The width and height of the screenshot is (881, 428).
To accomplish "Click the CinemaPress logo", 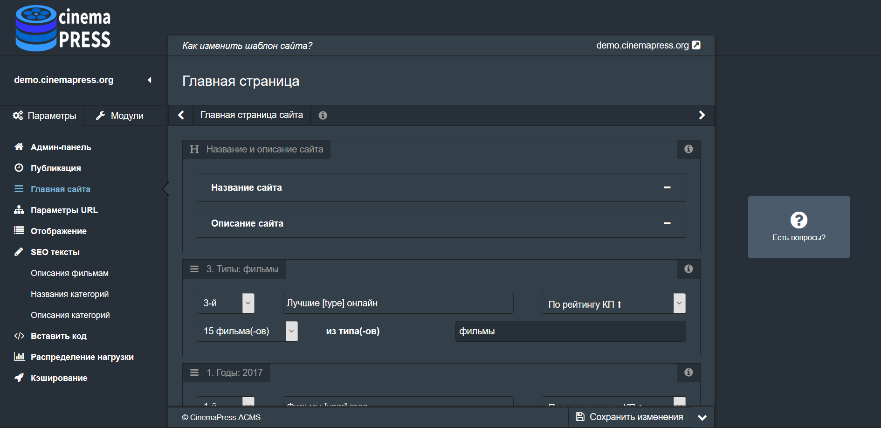I will (63, 28).
